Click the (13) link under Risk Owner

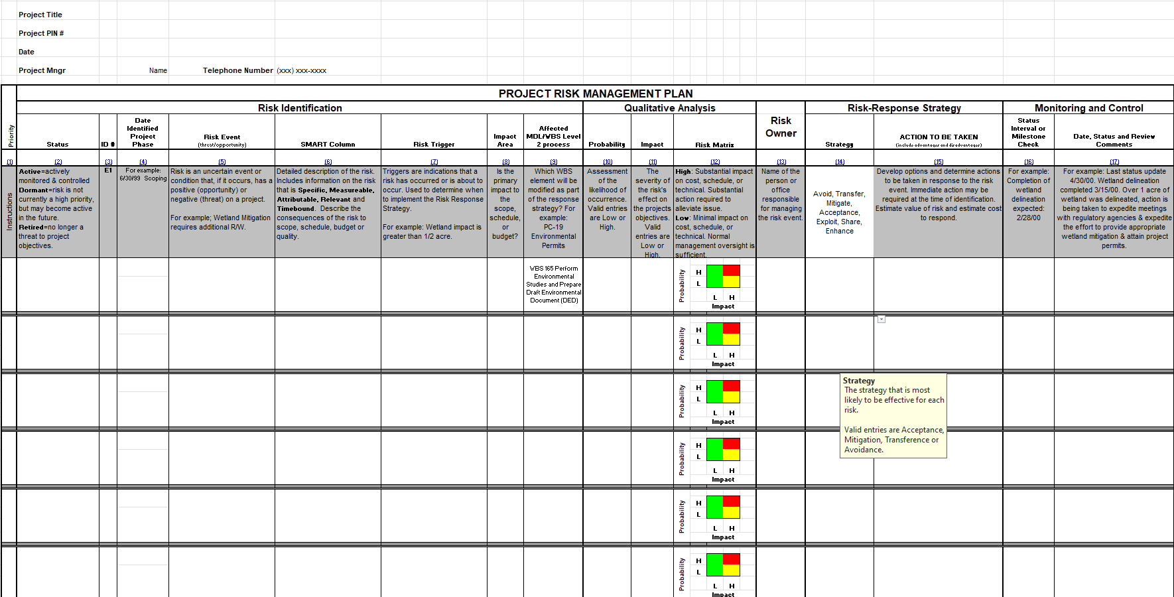click(x=781, y=162)
